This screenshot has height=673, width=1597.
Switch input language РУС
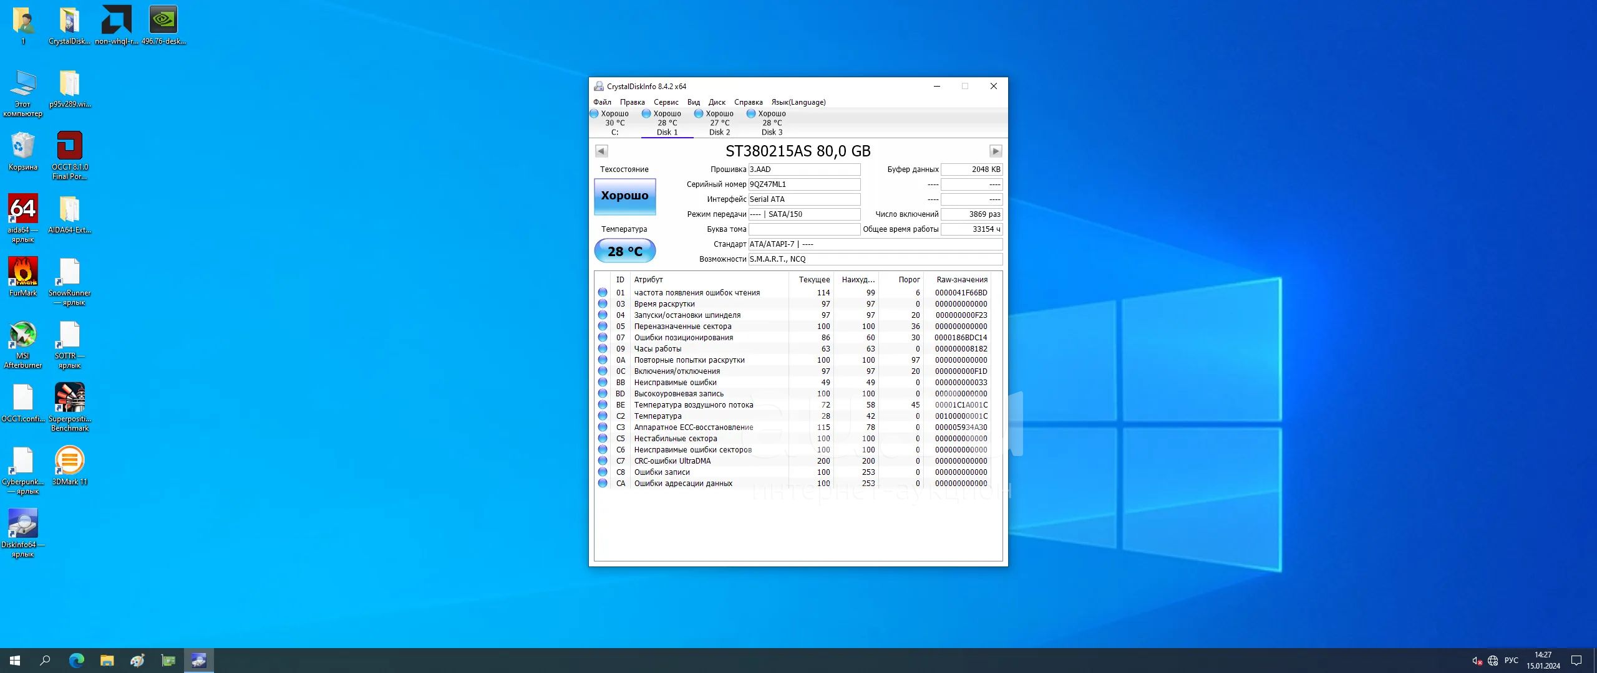click(x=1511, y=661)
